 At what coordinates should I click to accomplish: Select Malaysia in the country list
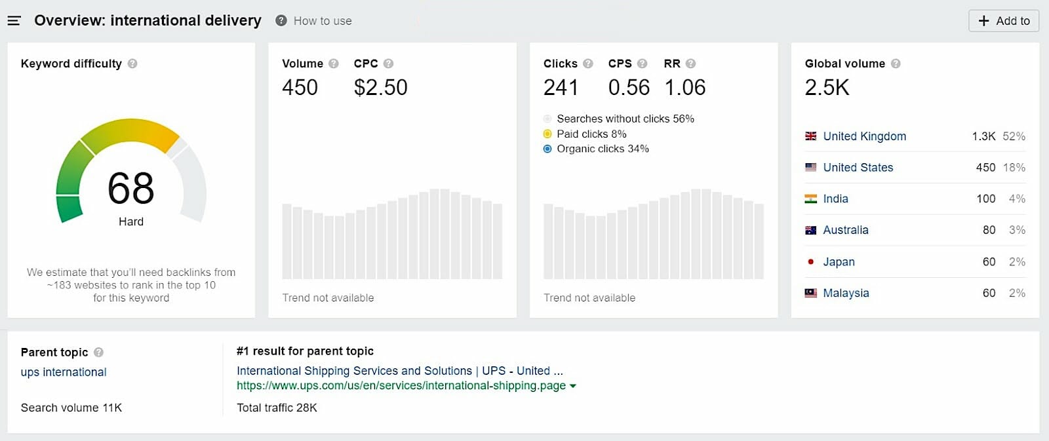pos(846,293)
